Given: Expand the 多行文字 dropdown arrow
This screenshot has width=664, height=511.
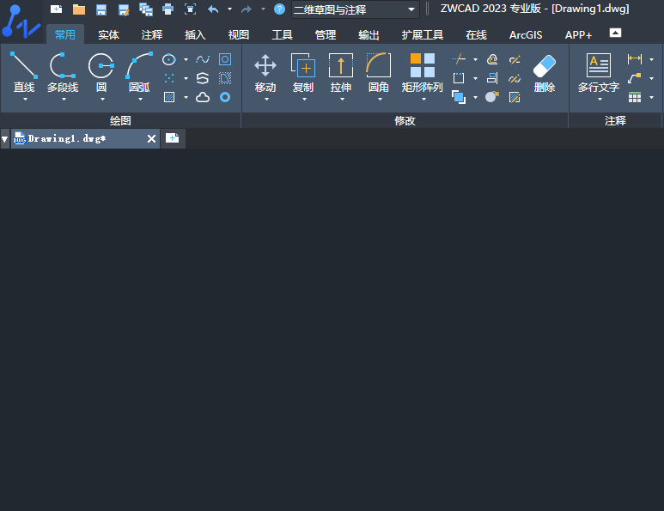Looking at the screenshot, I should [600, 99].
